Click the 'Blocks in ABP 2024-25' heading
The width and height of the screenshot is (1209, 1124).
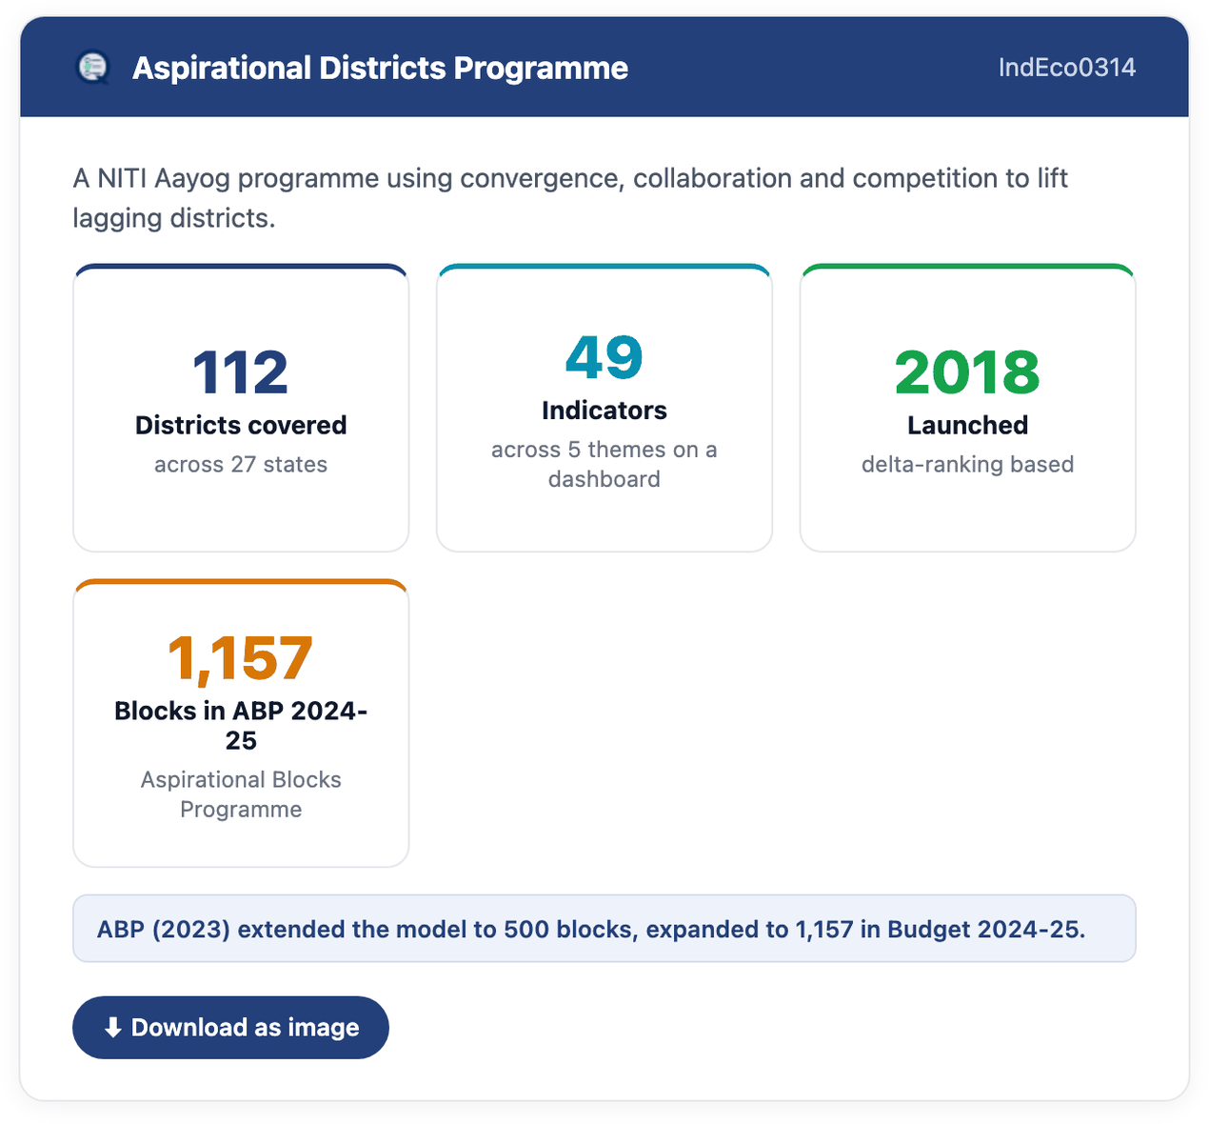point(241,726)
